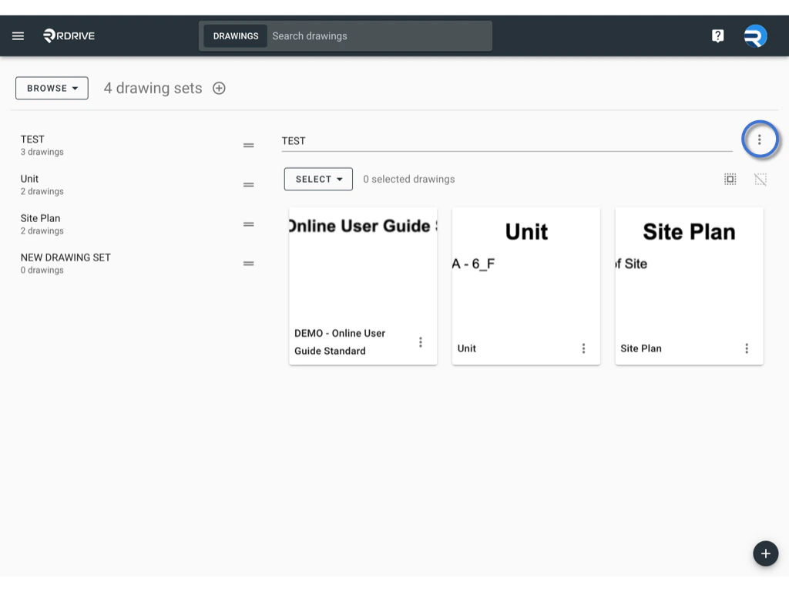Click the RDrive logo

(68, 35)
